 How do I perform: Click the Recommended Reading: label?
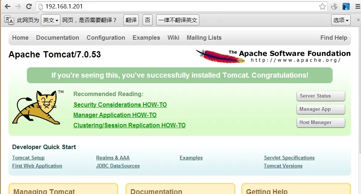[108, 94]
